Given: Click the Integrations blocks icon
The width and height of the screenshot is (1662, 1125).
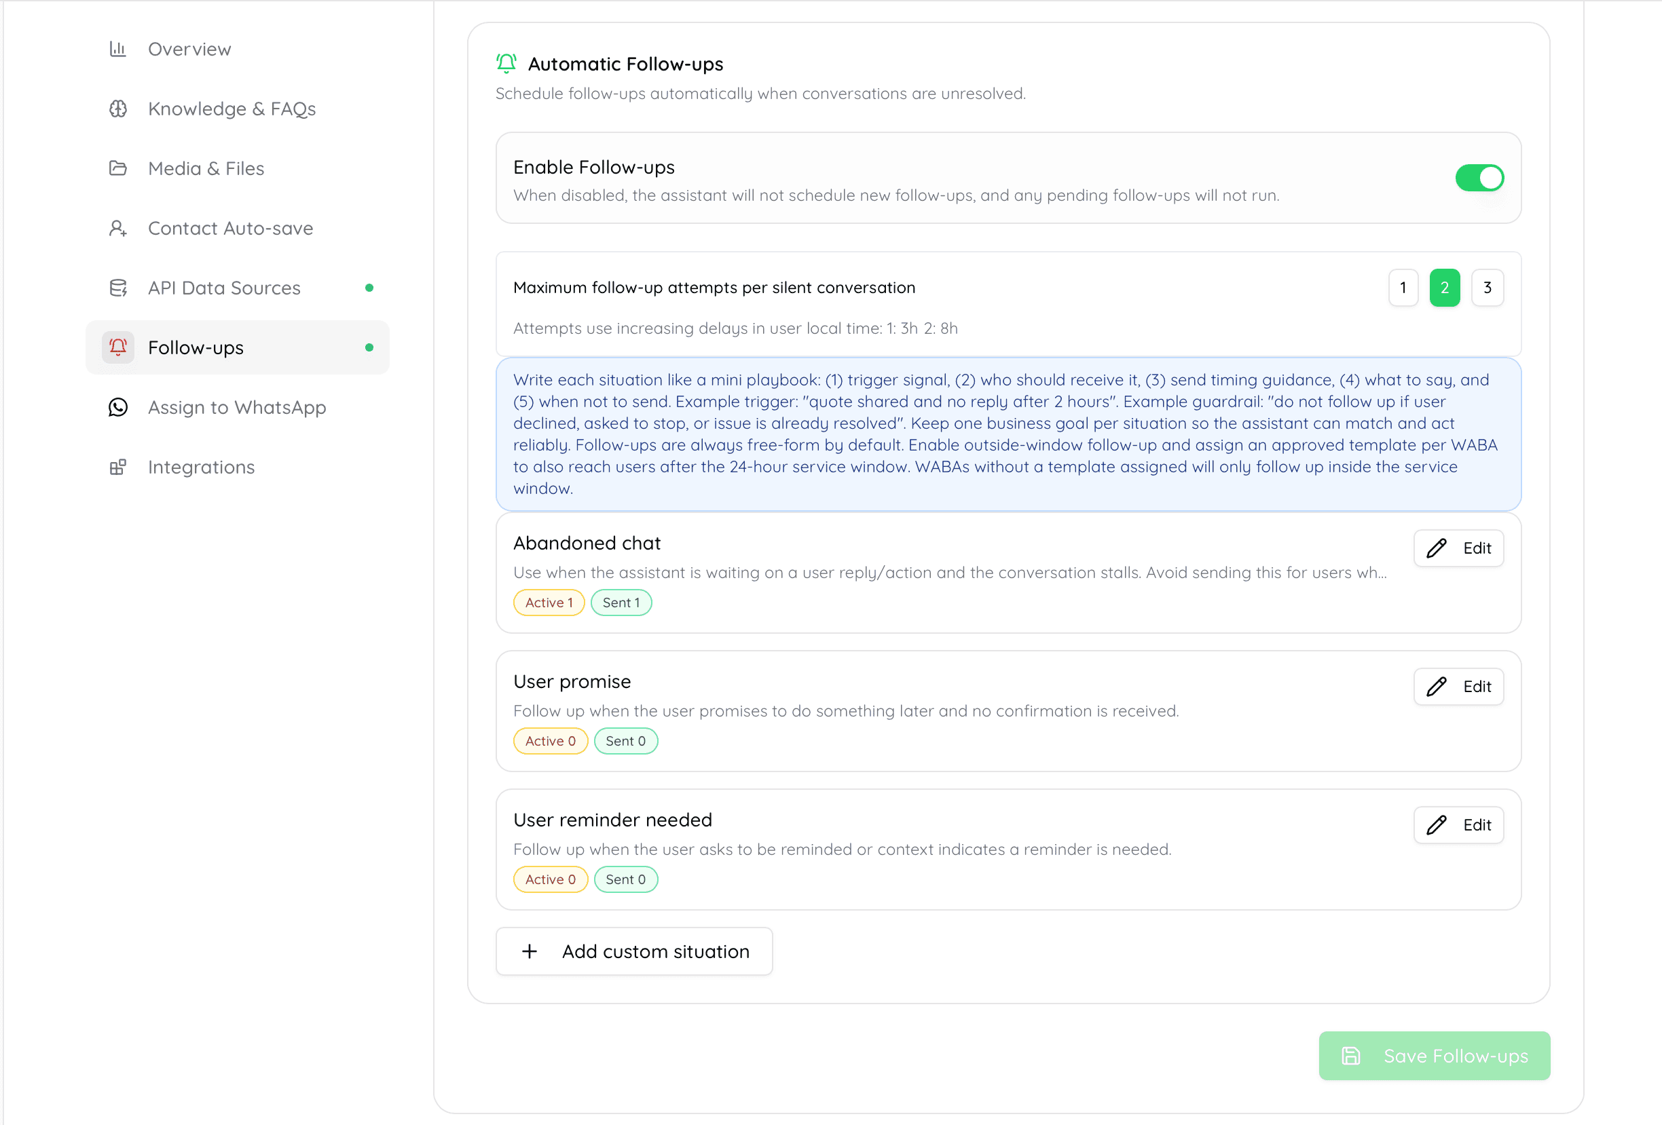Looking at the screenshot, I should 118,468.
